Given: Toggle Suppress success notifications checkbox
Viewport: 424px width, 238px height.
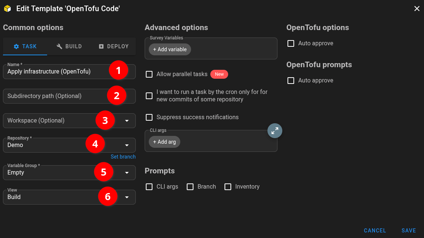Looking at the screenshot, I should coord(149,117).
